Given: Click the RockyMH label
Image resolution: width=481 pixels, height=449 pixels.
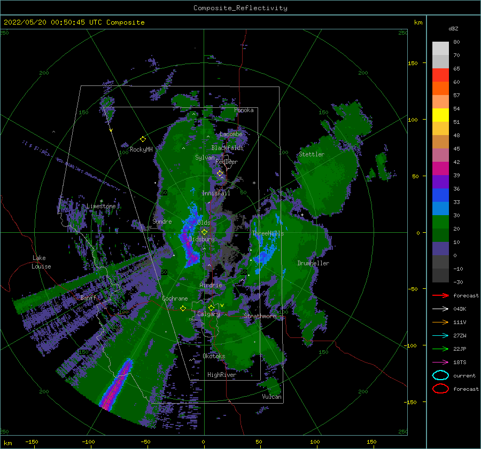Looking at the screenshot, I should point(141,149).
